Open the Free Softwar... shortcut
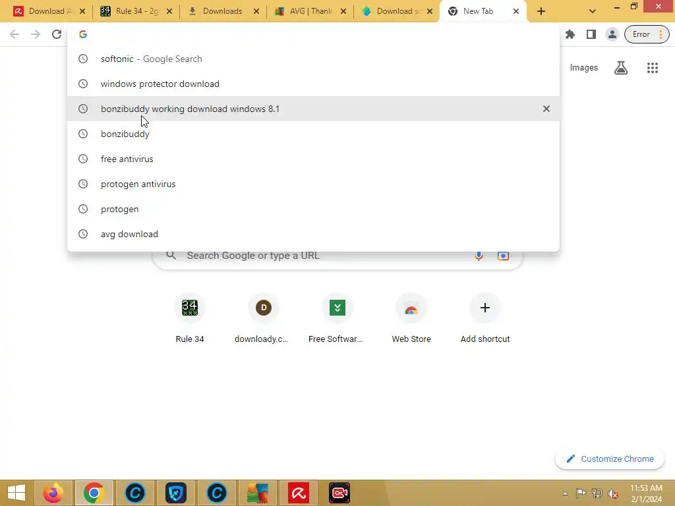 [337, 318]
